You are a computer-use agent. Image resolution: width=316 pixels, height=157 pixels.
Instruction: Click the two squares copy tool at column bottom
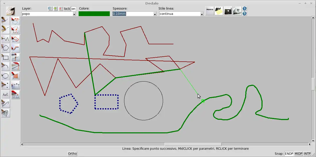tap(16, 94)
